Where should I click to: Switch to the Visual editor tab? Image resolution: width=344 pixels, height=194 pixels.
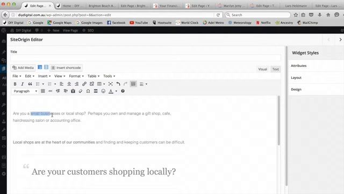pyautogui.click(x=263, y=69)
